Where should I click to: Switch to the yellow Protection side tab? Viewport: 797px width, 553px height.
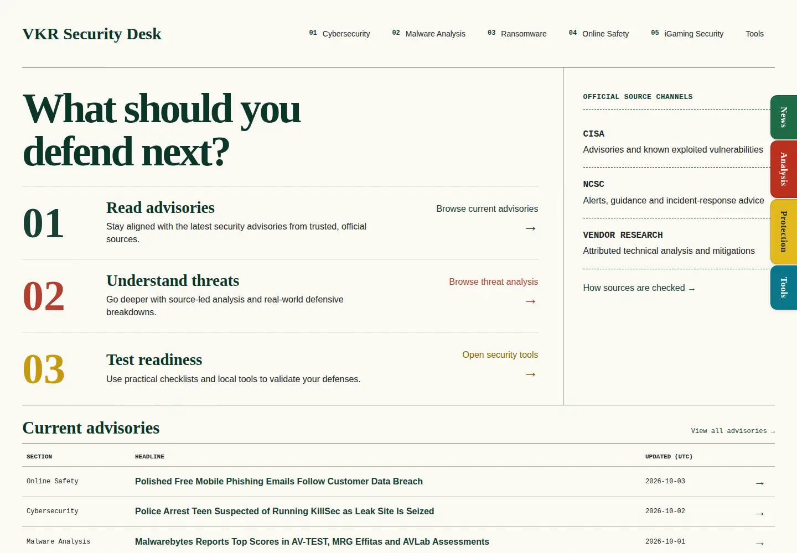click(784, 232)
